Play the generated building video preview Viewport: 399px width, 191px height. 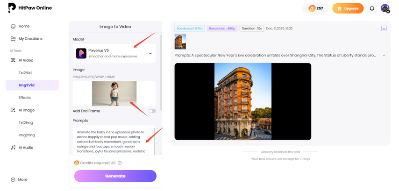tap(243, 101)
